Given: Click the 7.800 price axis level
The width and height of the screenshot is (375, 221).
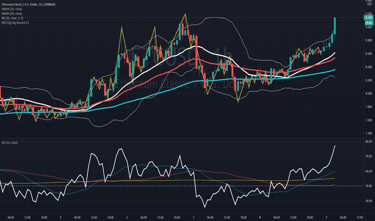Looking at the screenshot, I should tap(369, 107).
